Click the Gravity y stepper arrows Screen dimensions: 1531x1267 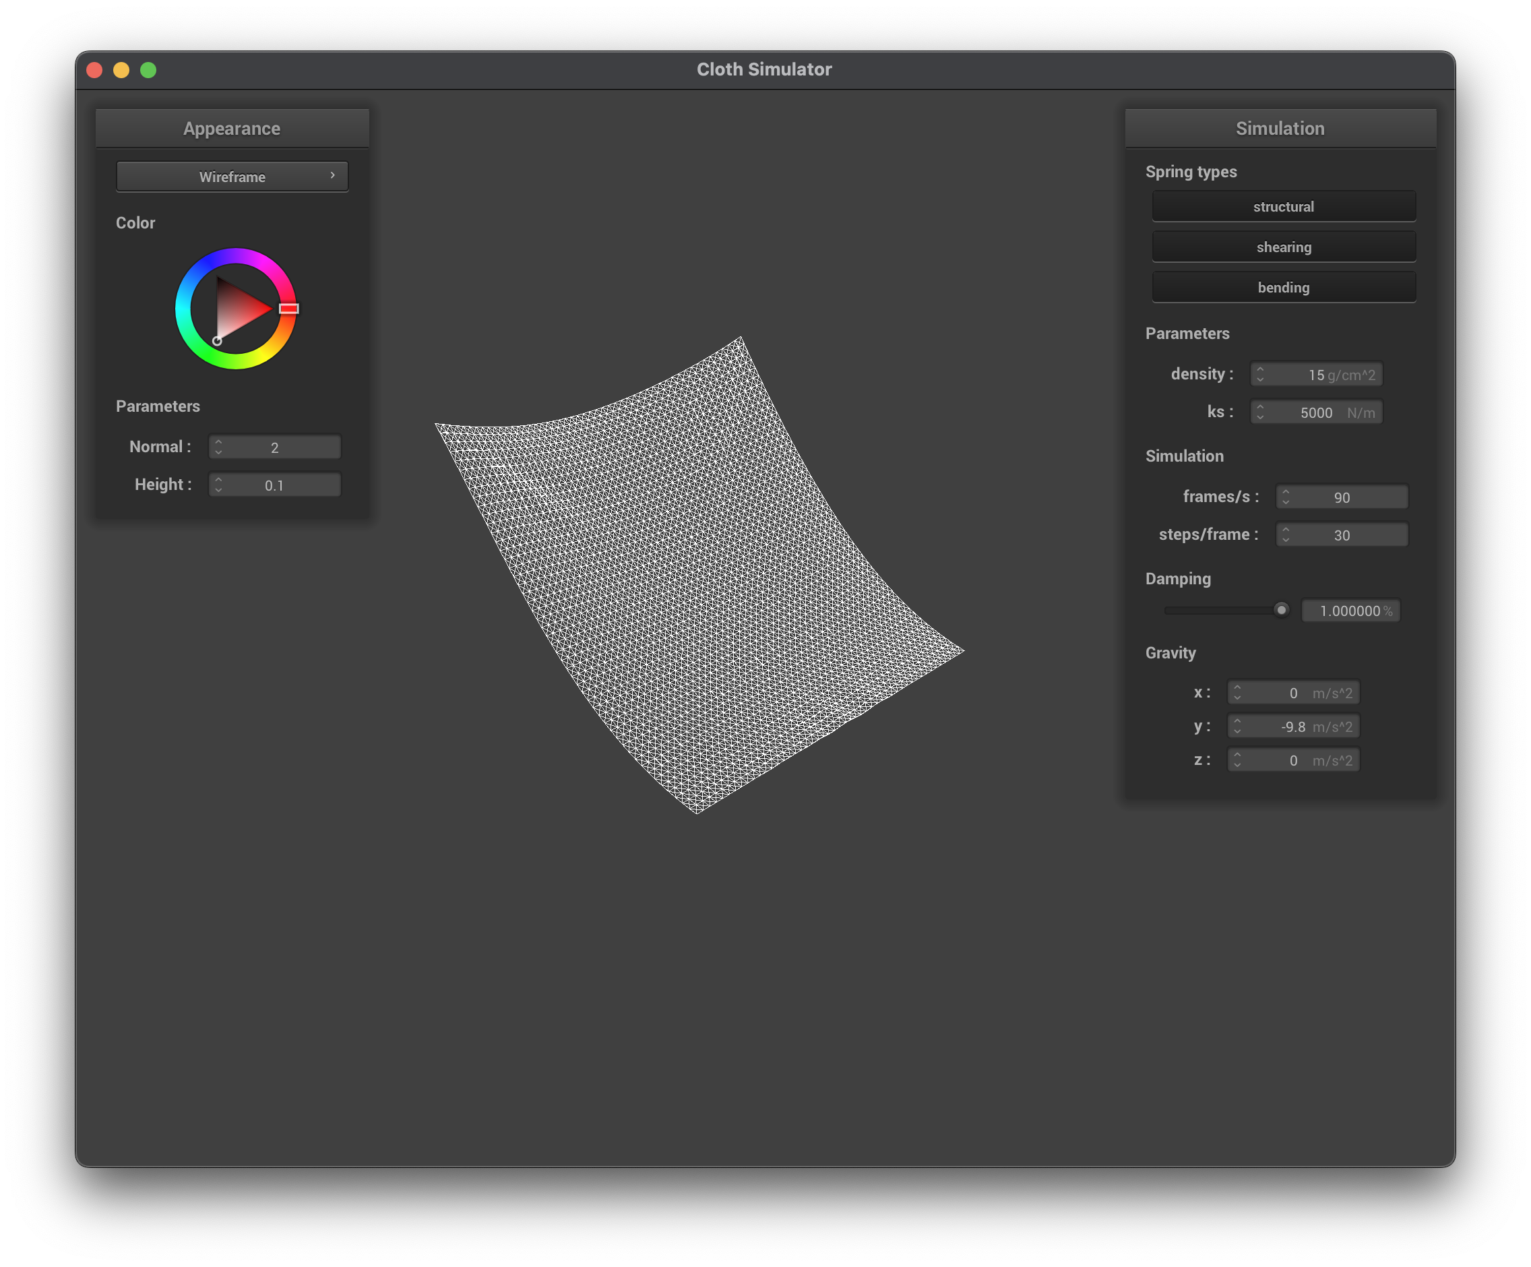[1237, 726]
